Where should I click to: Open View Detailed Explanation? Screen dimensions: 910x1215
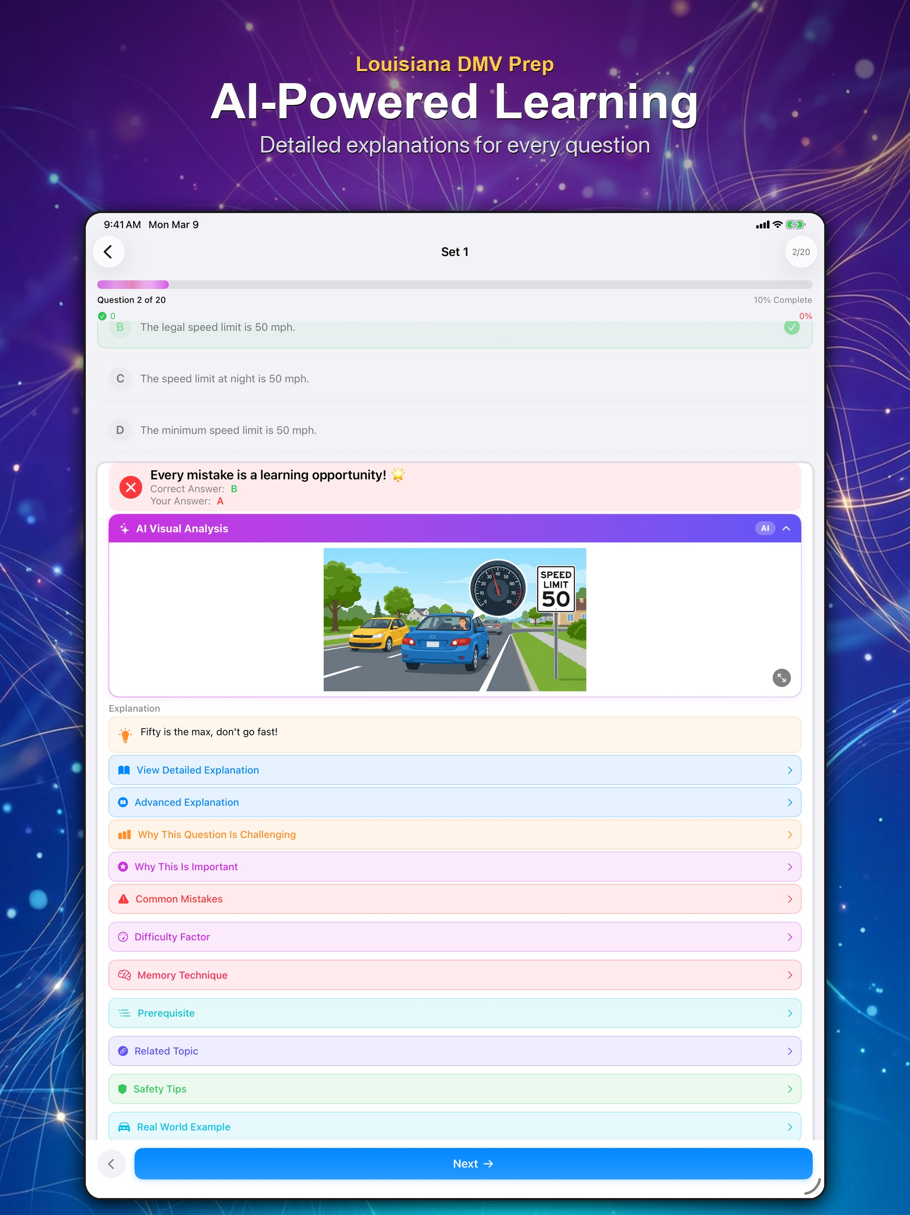click(455, 770)
